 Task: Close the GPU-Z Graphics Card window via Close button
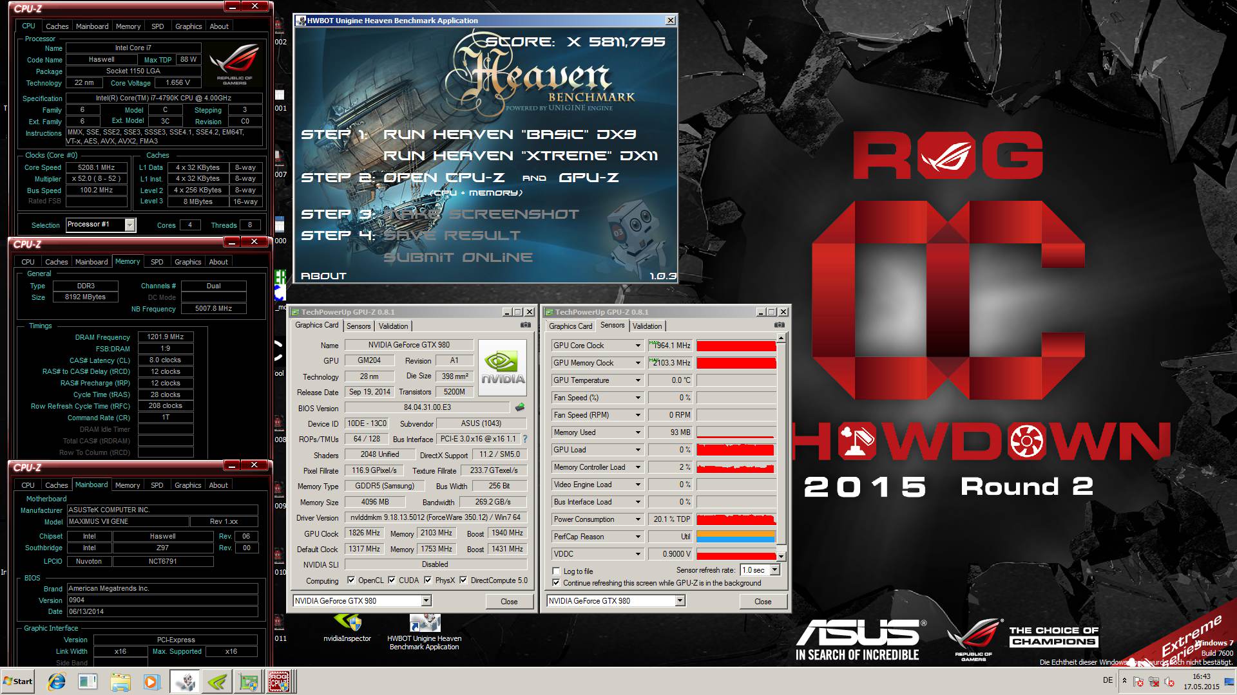tap(509, 601)
